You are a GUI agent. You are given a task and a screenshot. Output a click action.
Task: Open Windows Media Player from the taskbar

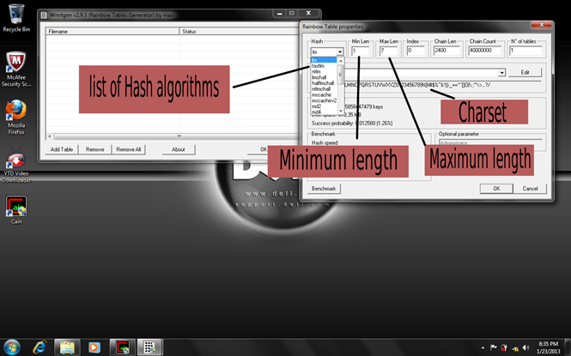point(94,347)
